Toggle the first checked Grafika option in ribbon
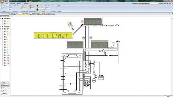173x97 pixels. click(x=45, y=6)
